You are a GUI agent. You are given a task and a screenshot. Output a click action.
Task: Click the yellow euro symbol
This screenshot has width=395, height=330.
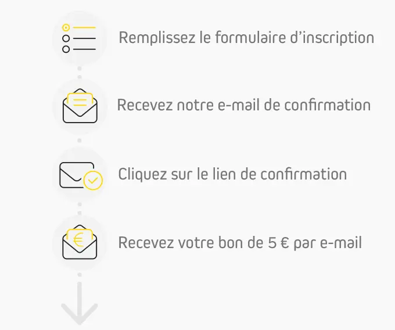(78, 240)
